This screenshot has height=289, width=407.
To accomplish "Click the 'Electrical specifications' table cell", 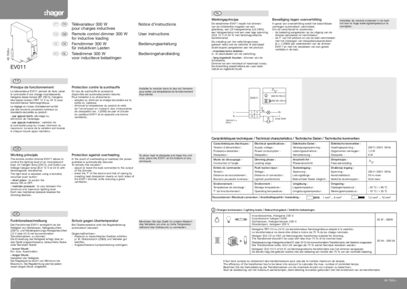I will pos(270,143).
